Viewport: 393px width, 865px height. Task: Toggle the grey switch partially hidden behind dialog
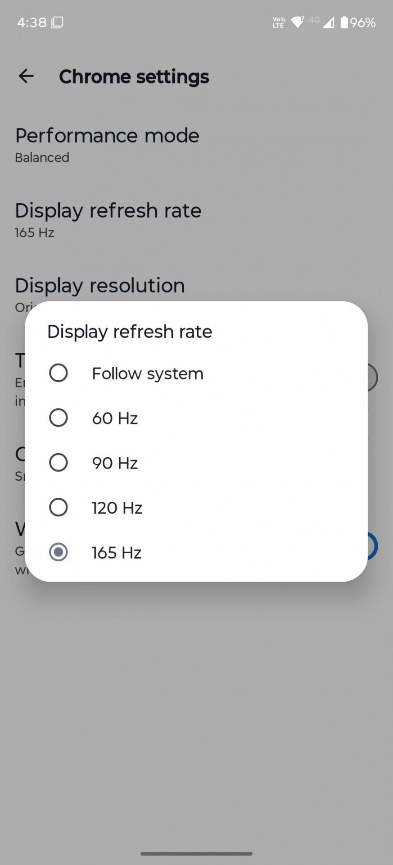click(372, 378)
